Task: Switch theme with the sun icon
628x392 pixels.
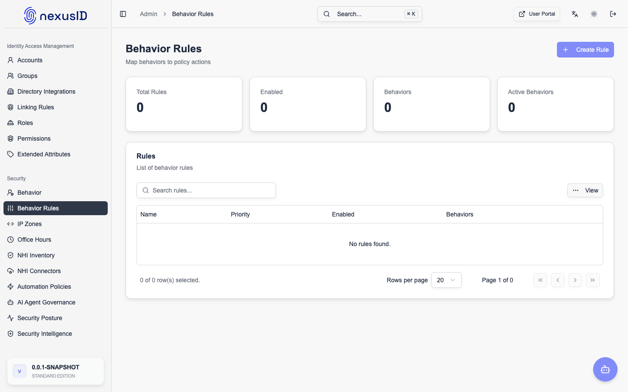Action: [594, 14]
